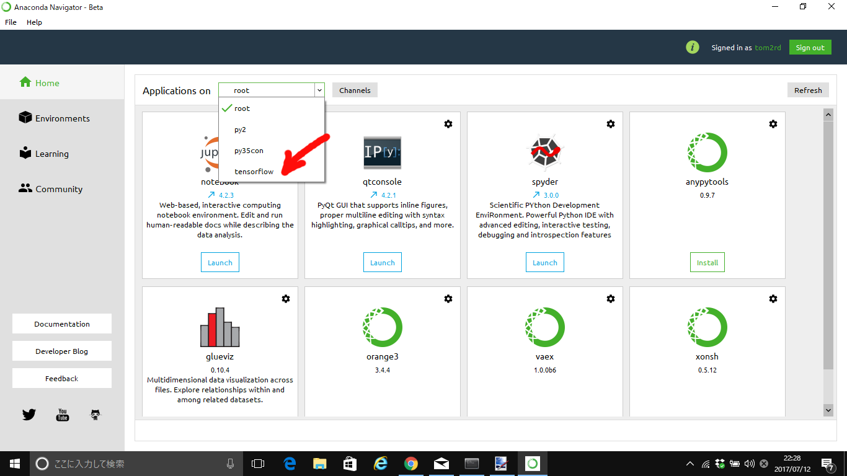
Task: Click the orange3 green ring icon
Action: 383,327
